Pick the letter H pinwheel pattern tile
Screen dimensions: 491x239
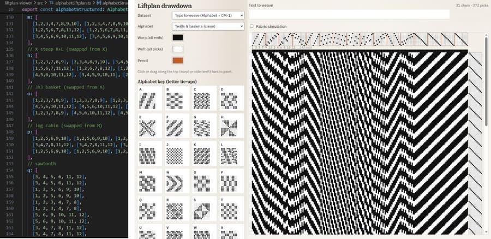click(232, 126)
